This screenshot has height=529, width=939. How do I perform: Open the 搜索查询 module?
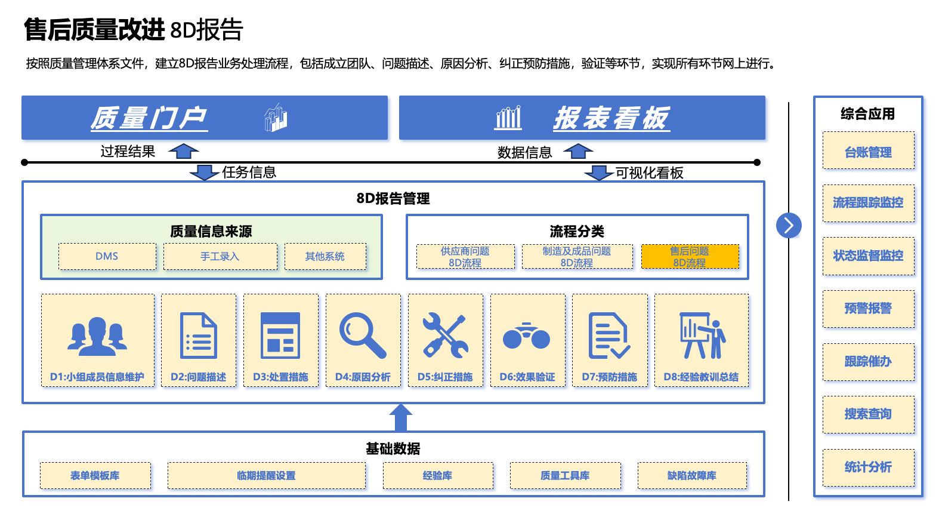click(869, 414)
